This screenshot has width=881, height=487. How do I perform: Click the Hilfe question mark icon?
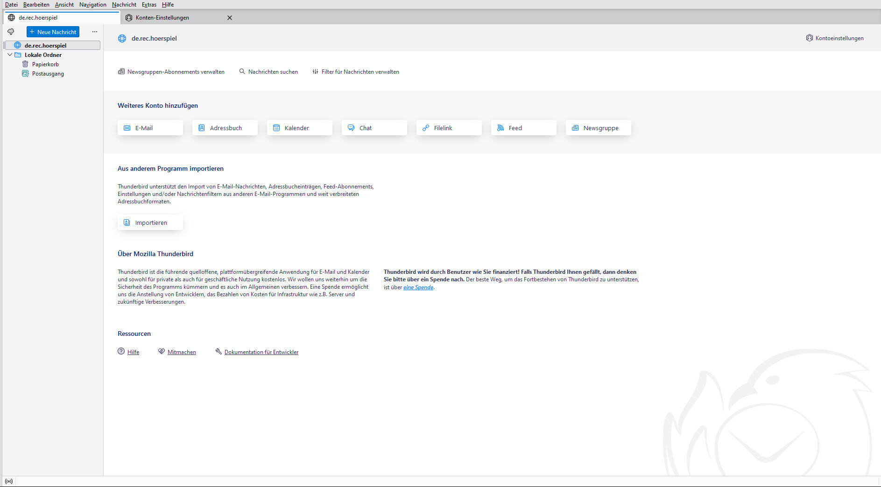(121, 351)
